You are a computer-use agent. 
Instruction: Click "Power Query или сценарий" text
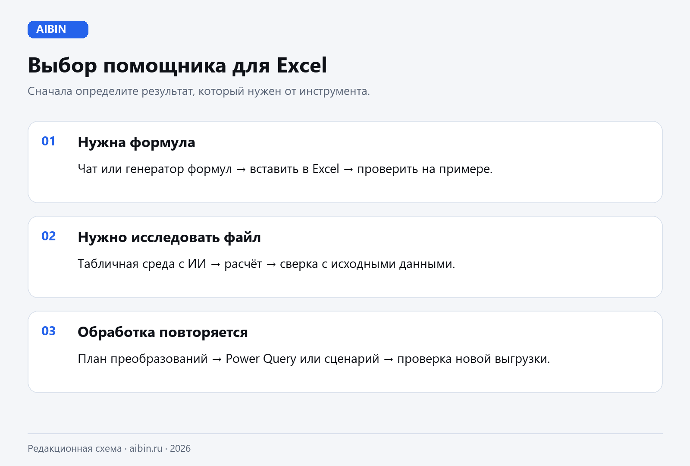click(302, 359)
